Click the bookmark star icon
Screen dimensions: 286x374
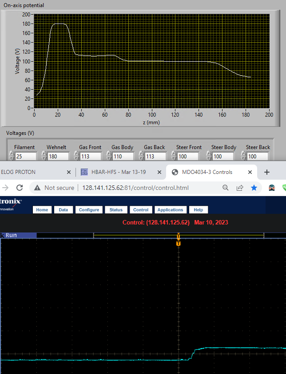point(254,188)
